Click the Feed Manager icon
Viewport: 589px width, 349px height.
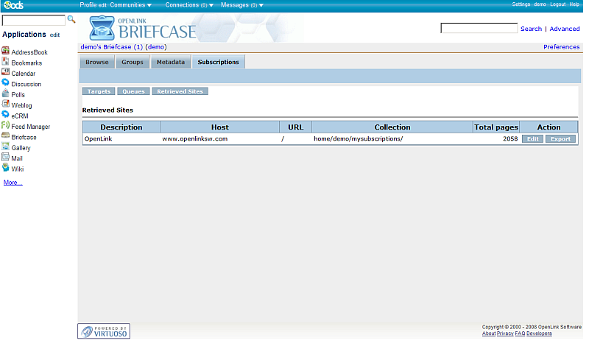coord(6,126)
